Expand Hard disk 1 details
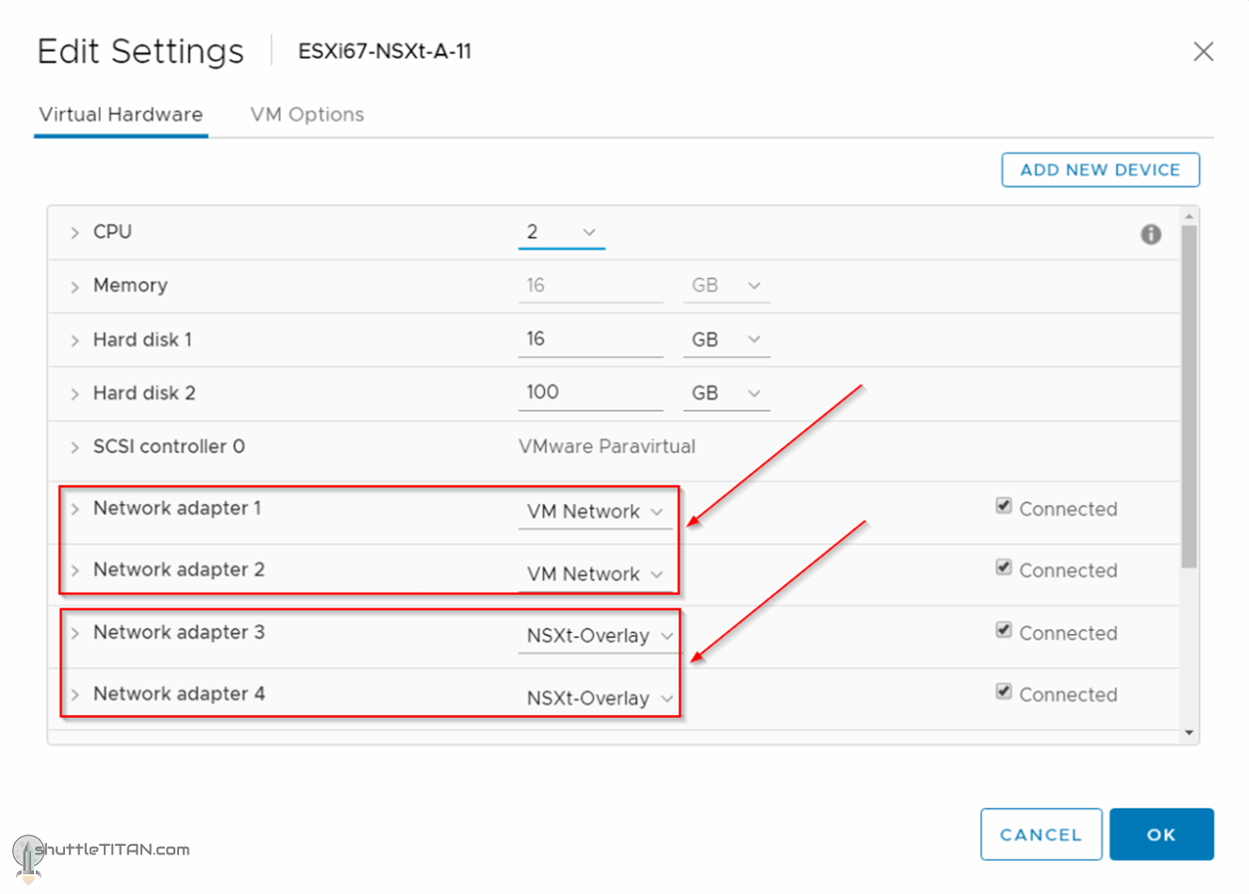This screenshot has height=894, width=1249. tap(74, 339)
